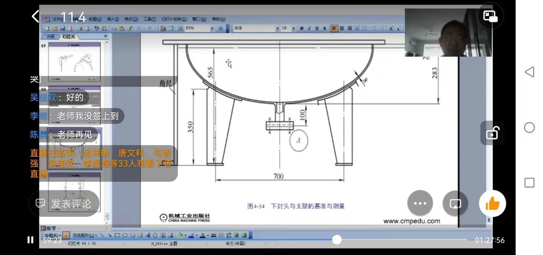The height and width of the screenshot is (255, 543).
Task: Tap the back arrow to exit the video
Action: 35,16
